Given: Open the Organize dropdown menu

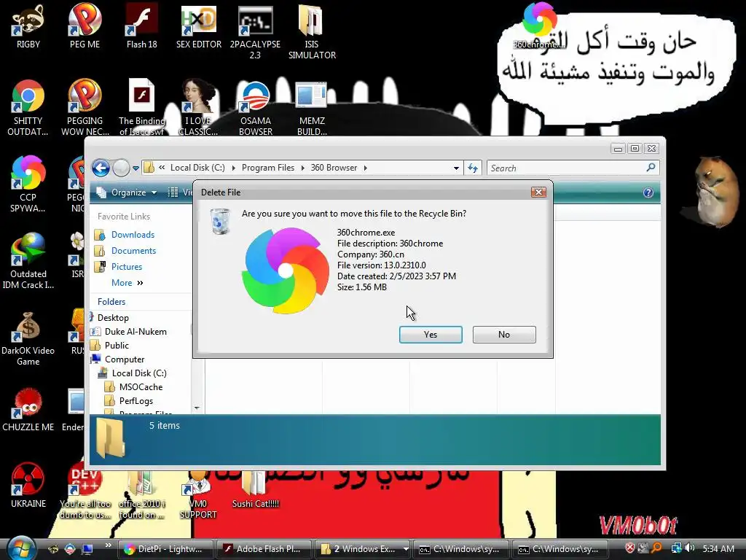Looking at the screenshot, I should pos(127,192).
